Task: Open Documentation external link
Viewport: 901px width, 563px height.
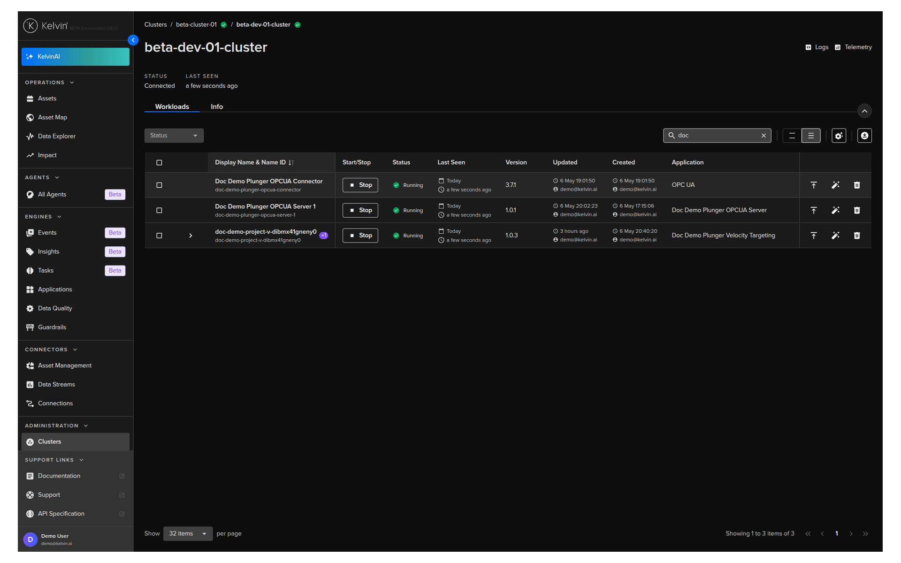Action: (75, 476)
